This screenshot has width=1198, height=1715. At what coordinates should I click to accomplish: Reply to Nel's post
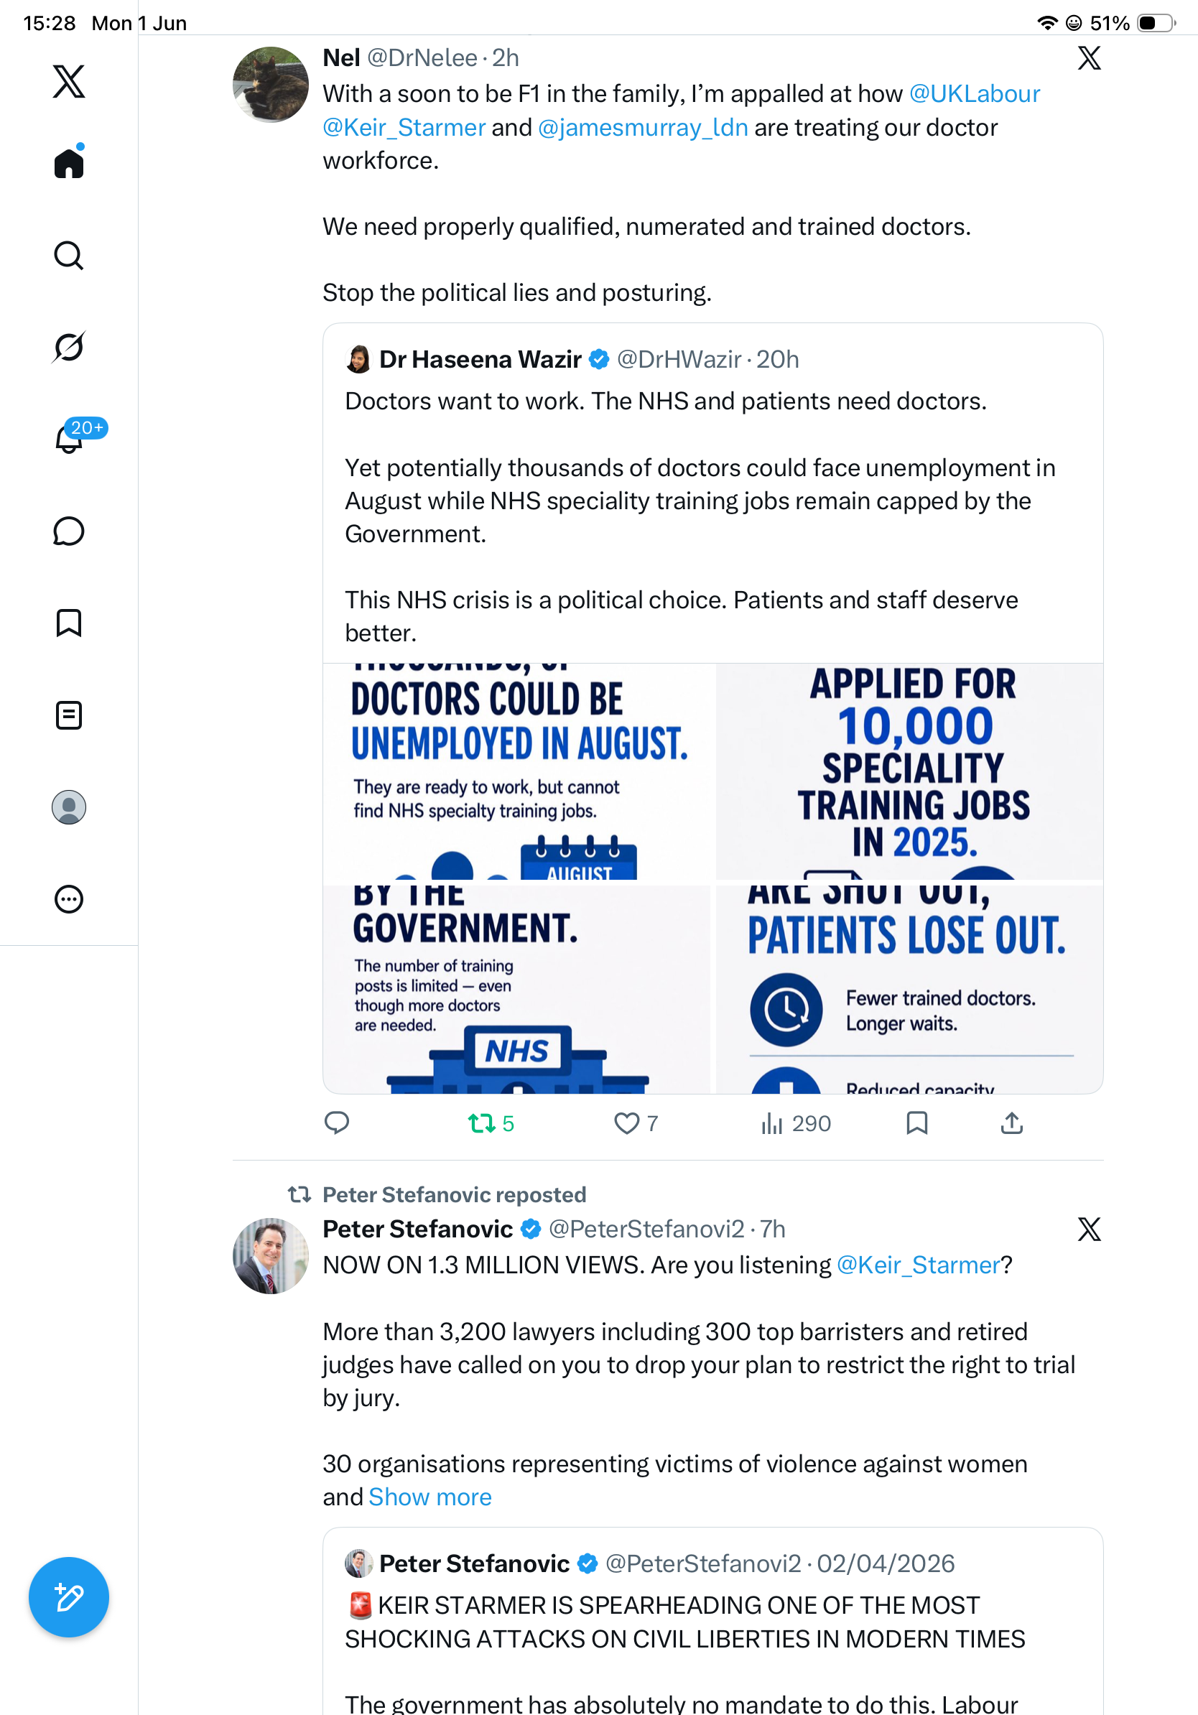(337, 1123)
